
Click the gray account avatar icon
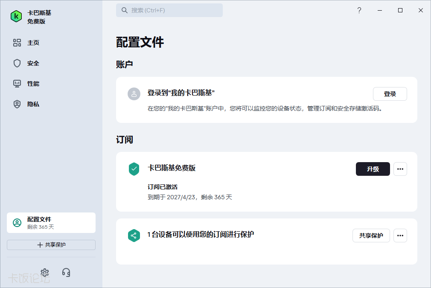[x=134, y=94]
